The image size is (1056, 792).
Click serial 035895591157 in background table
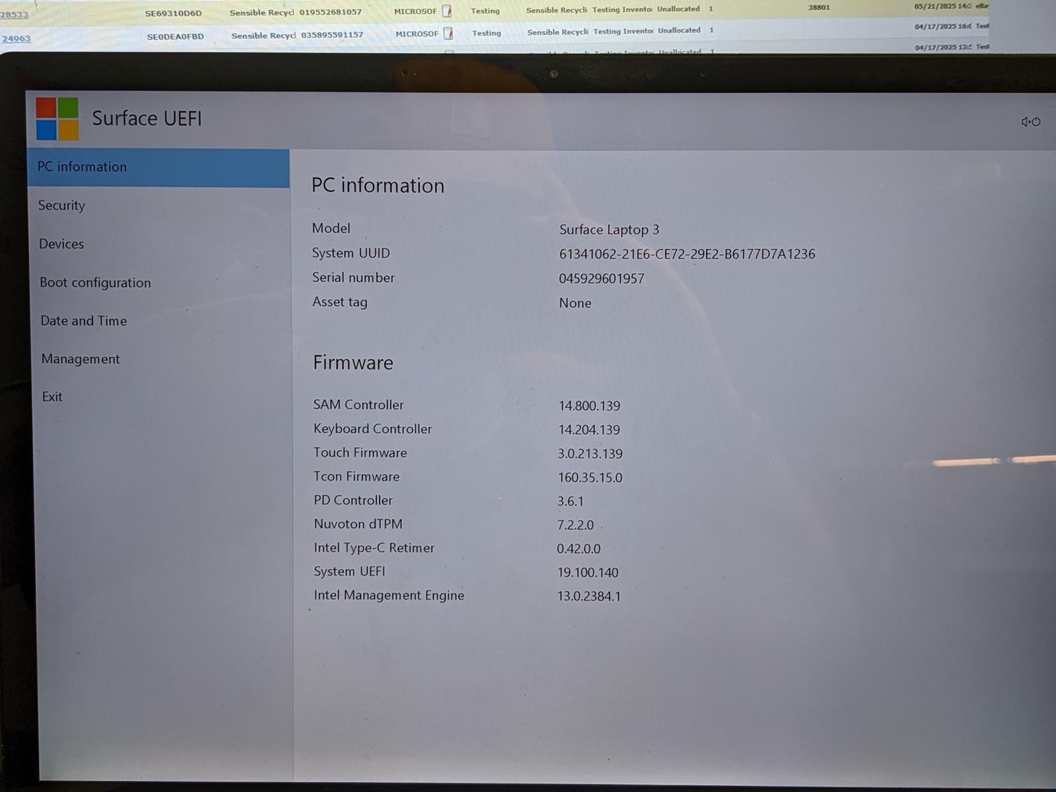[332, 34]
